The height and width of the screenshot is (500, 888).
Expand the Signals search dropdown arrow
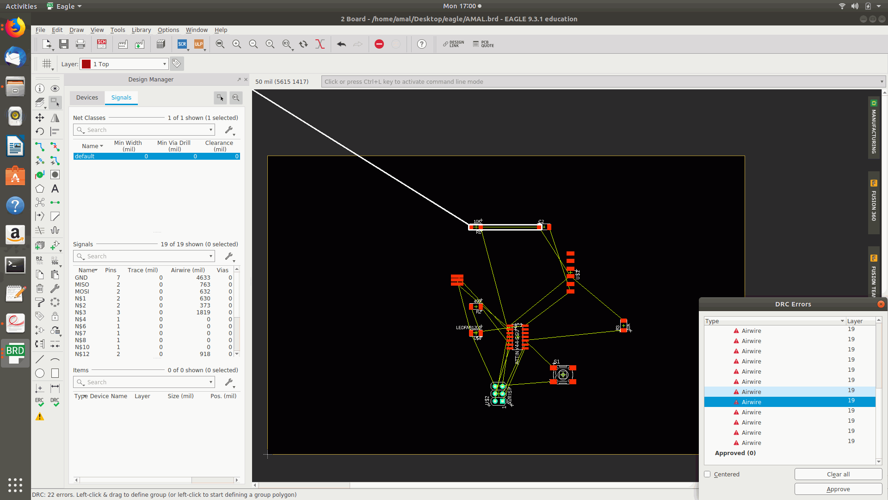(x=211, y=256)
